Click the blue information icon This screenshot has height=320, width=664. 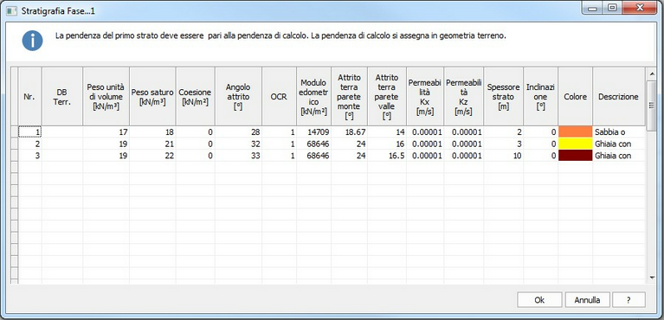(32, 41)
